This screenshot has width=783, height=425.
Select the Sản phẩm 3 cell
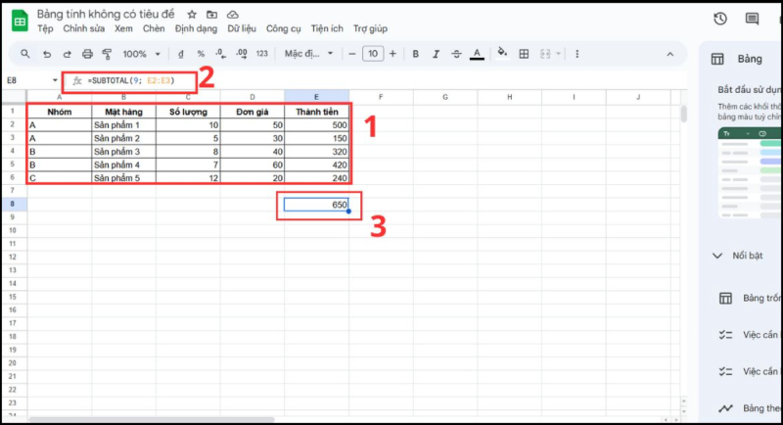click(x=124, y=152)
